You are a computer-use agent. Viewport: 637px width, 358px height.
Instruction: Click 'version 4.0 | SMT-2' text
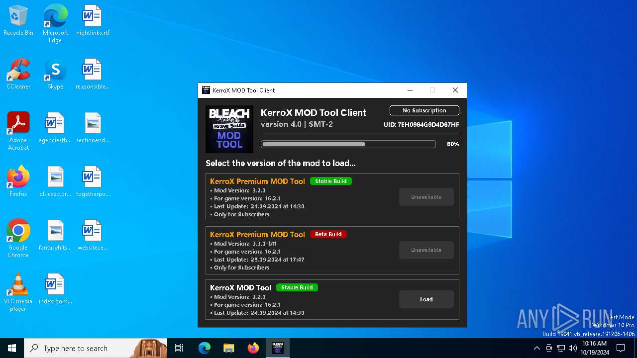297,124
